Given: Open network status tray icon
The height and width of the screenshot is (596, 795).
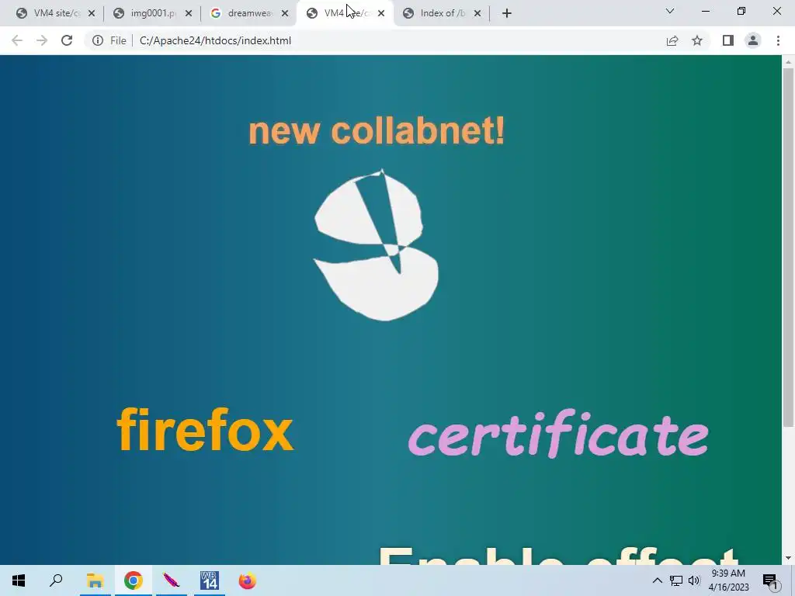Looking at the screenshot, I should [676, 580].
